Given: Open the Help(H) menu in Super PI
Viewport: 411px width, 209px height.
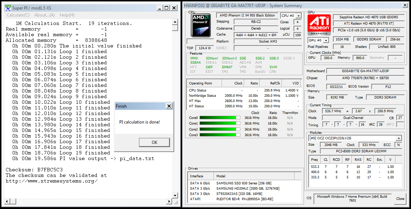Looking at the screenshot, I should coord(67,15).
